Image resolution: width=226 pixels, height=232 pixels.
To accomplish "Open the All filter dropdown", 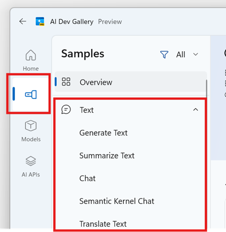I will click(x=187, y=55).
